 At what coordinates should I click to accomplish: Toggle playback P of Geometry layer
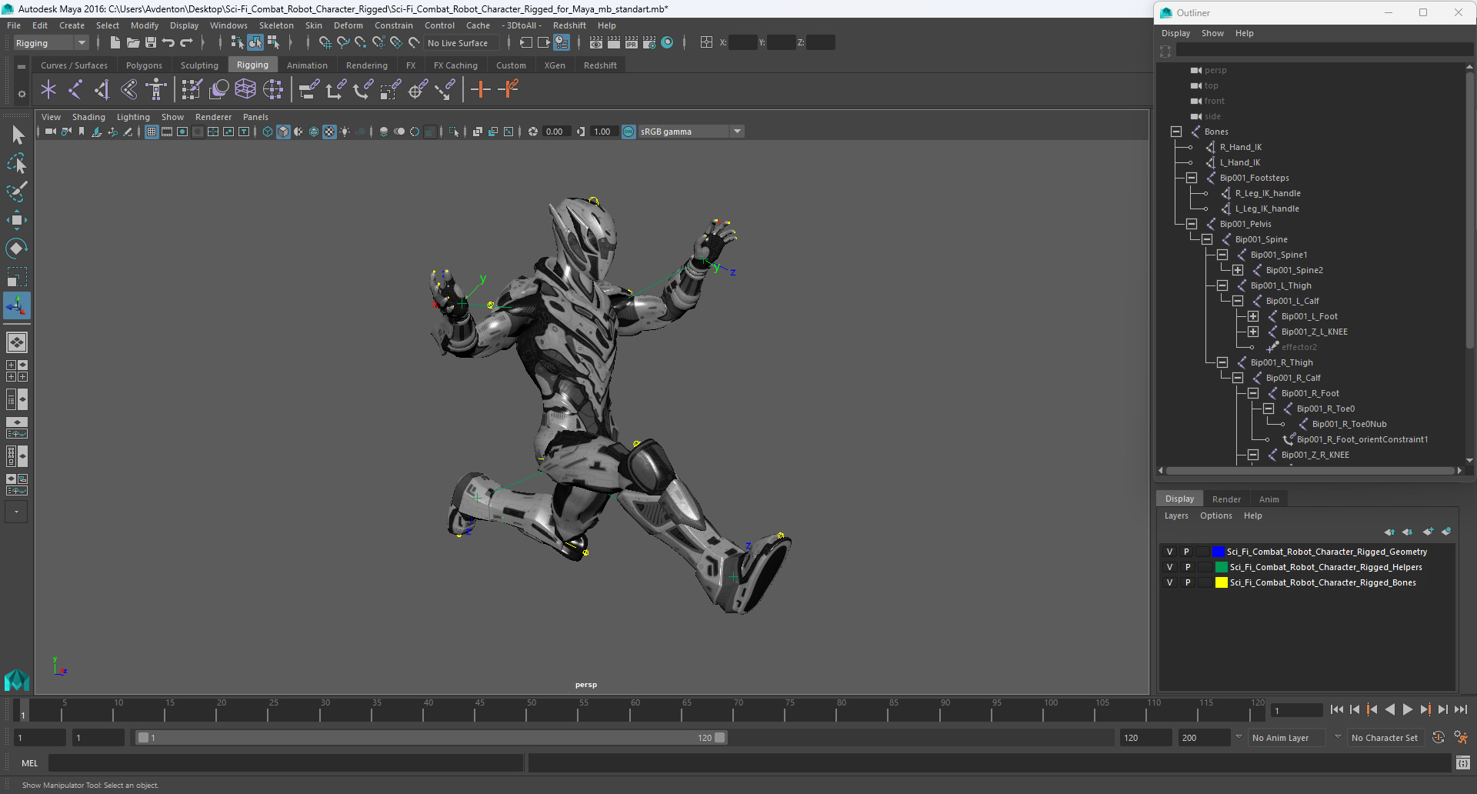(1186, 552)
